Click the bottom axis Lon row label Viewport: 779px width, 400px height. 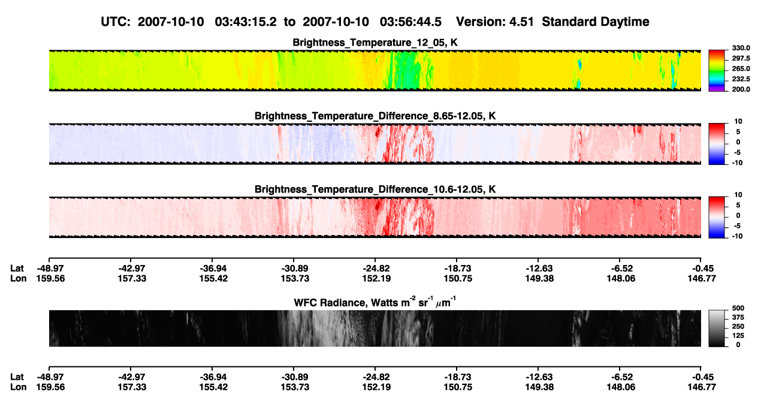[x=18, y=387]
